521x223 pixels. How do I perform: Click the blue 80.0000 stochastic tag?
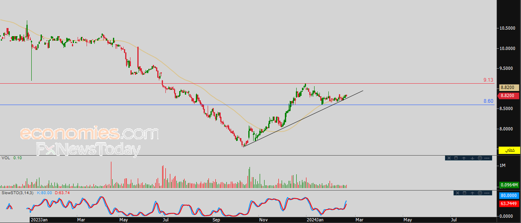coord(510,195)
